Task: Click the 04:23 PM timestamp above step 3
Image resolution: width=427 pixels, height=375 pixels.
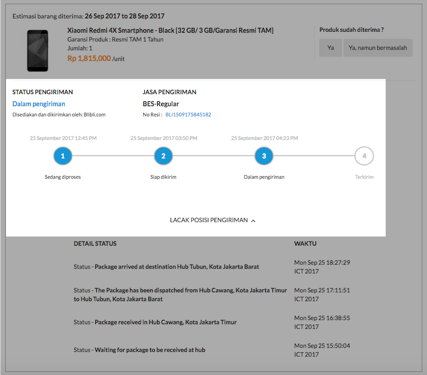Action: (264, 138)
